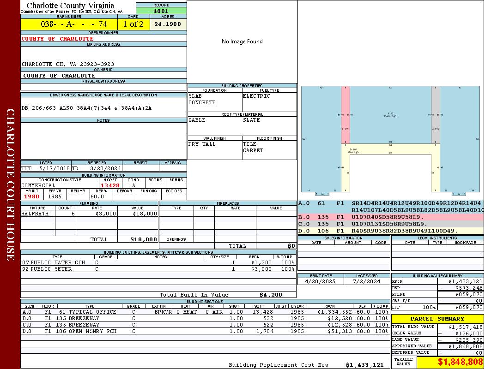Click the Charlotte Court House sidebar banner

[10, 184]
